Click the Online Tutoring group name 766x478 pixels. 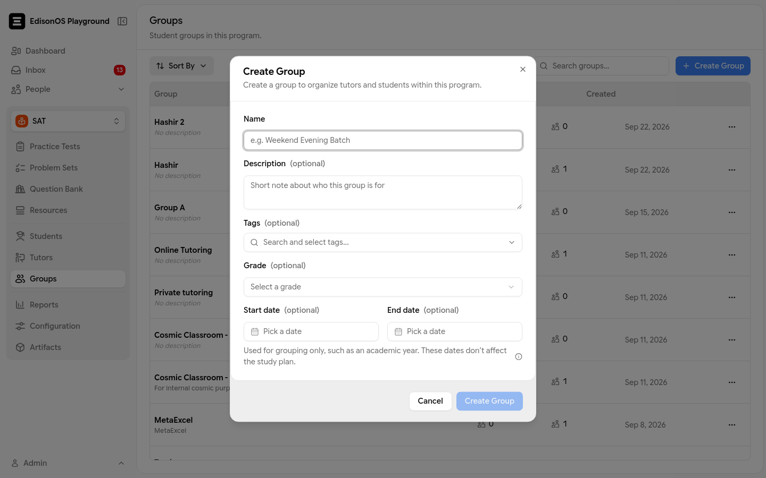(x=183, y=250)
